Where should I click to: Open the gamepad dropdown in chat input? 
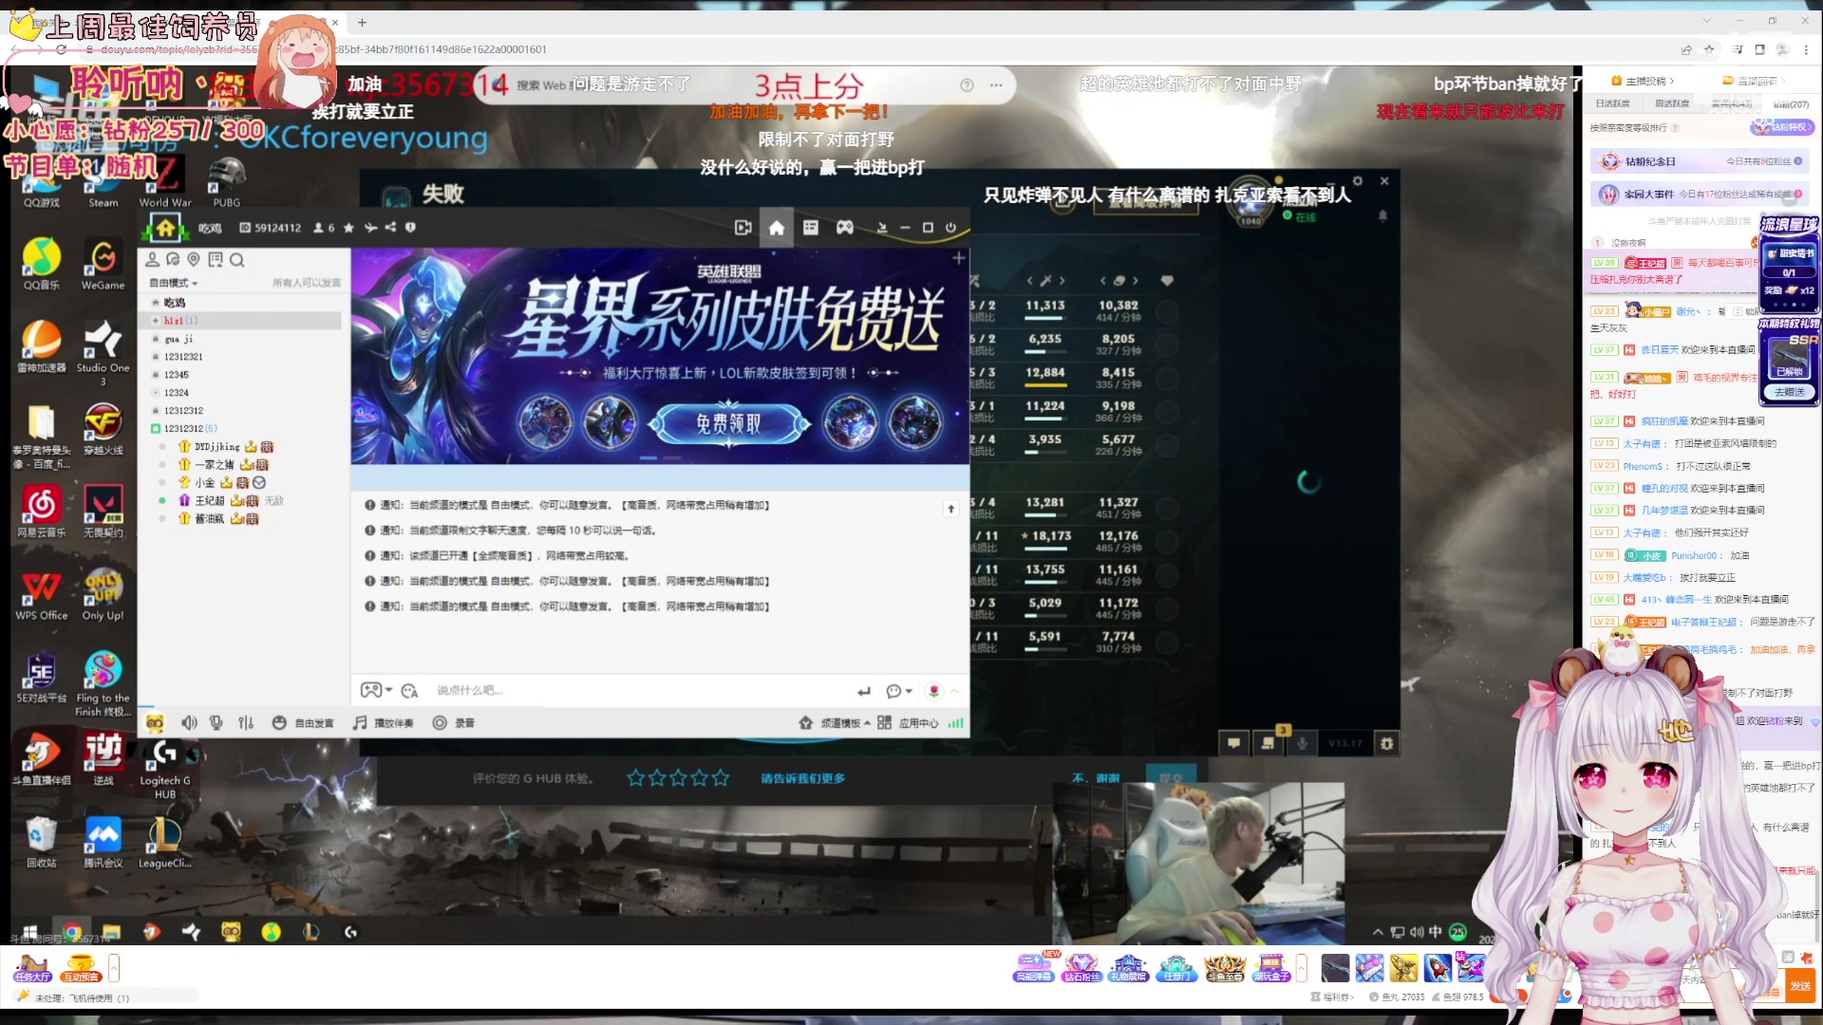(x=376, y=691)
